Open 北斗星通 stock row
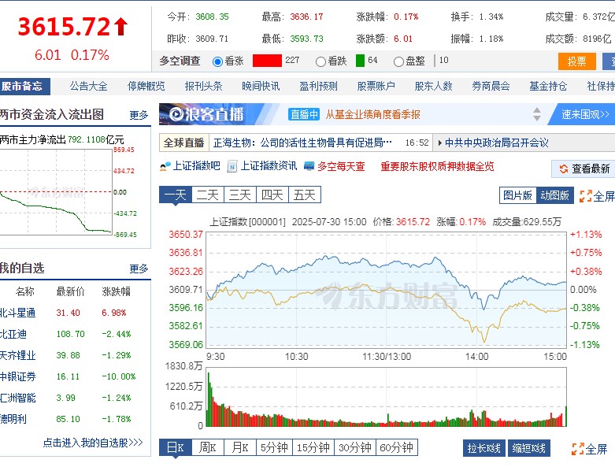This screenshot has height=467, width=615. pyautogui.click(x=75, y=313)
